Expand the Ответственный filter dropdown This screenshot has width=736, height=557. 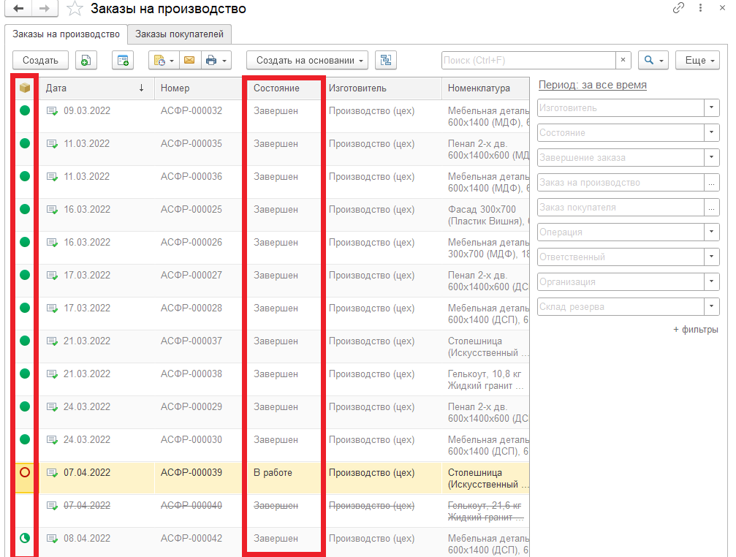point(712,257)
